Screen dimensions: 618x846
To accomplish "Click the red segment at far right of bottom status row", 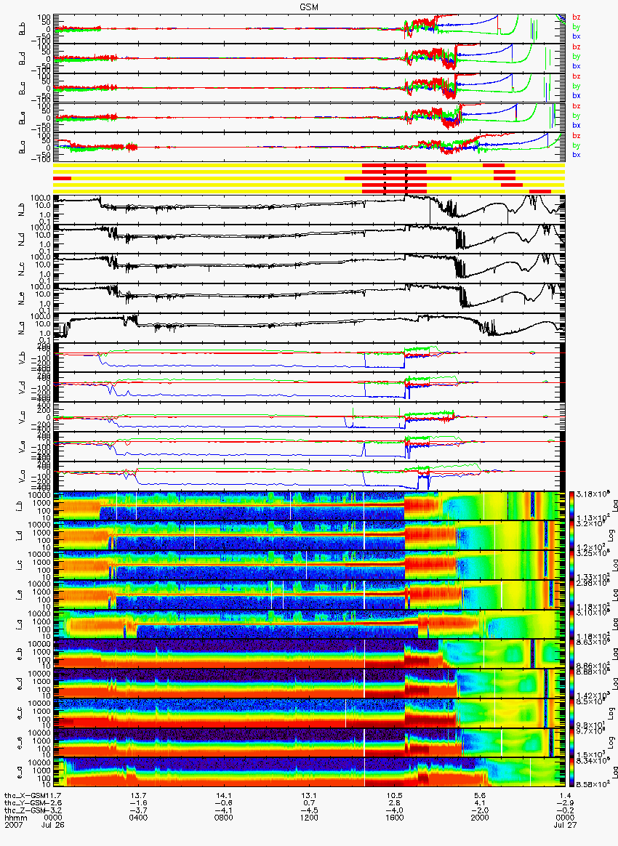I will [x=540, y=191].
